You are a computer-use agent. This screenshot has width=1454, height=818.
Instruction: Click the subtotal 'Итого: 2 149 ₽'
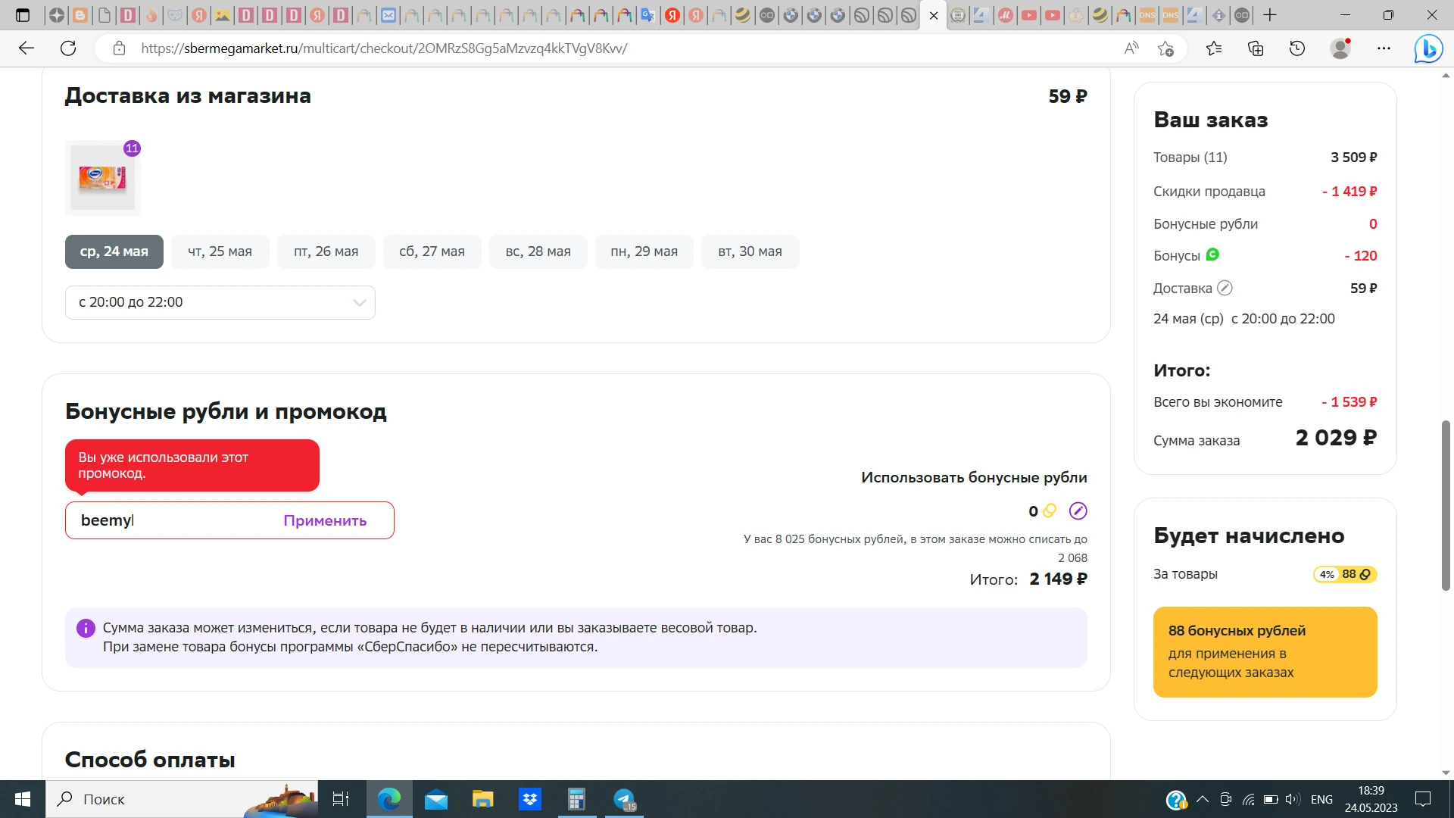tap(1028, 579)
